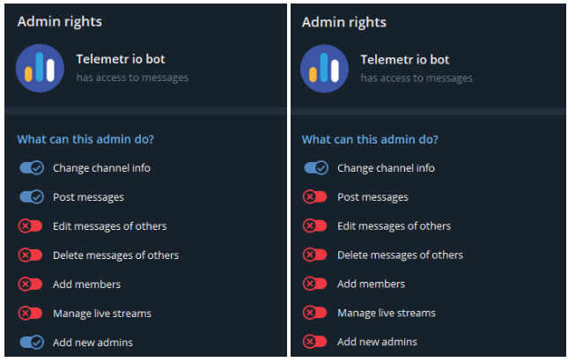
Task: Turn on the disabled Add new admins toggle
Action: tap(315, 343)
